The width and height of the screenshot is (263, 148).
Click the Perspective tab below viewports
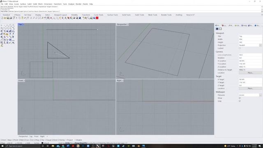click(23, 136)
